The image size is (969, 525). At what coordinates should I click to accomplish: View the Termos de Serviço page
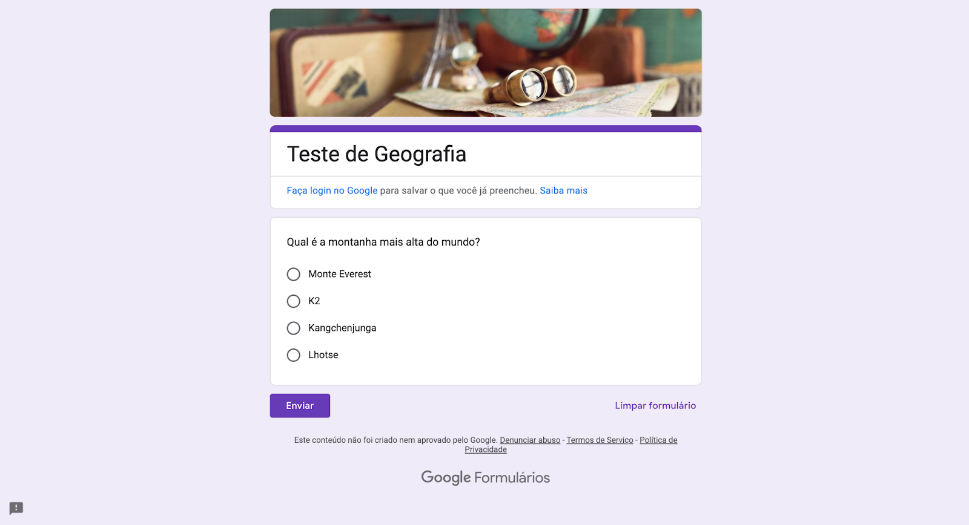click(x=599, y=440)
